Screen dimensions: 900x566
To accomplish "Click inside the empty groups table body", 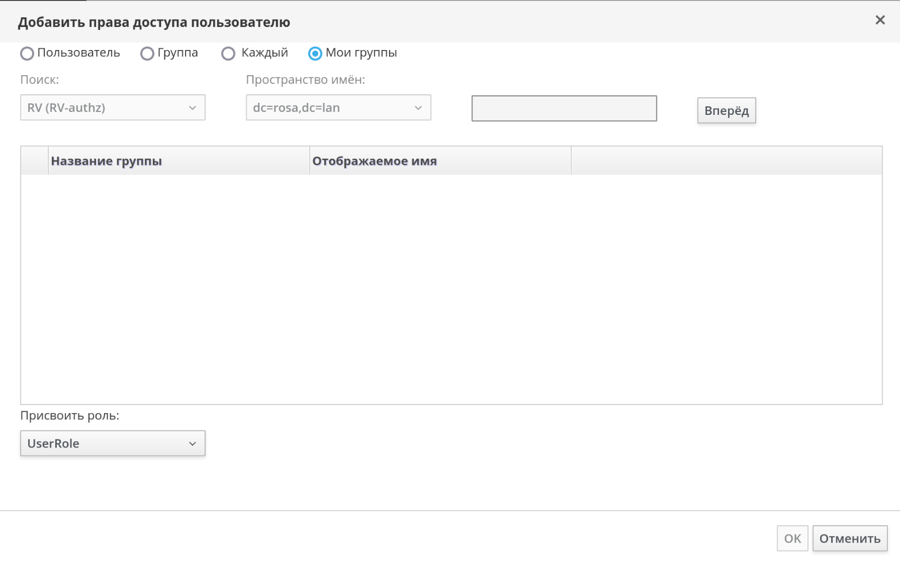I will 451,287.
